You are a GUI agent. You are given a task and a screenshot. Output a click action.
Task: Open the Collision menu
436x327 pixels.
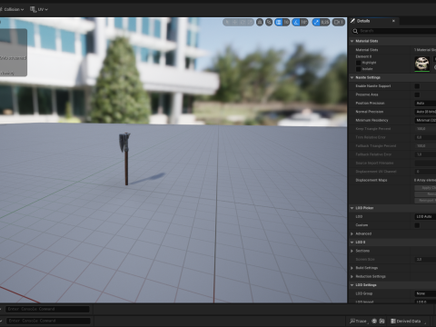[x=12, y=9]
